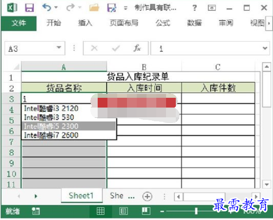Open ribbon display options
The image size is (273, 220).
point(212,8)
